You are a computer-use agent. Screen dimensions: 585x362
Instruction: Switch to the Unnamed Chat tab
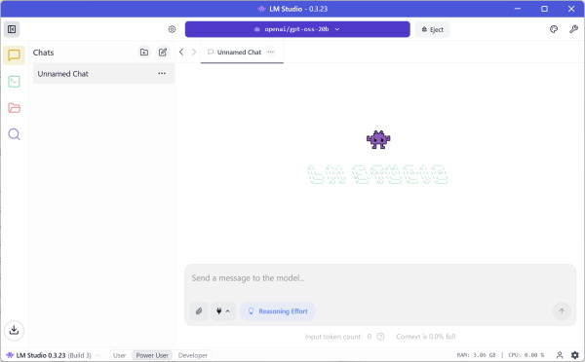(242, 53)
